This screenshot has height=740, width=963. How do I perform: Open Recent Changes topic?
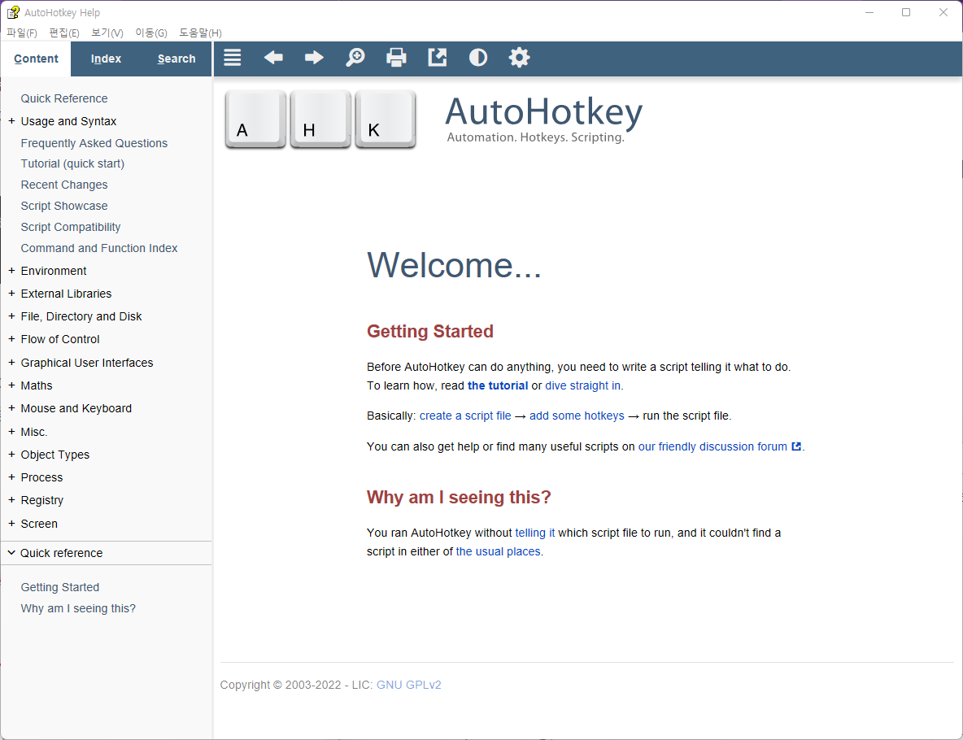pos(64,185)
